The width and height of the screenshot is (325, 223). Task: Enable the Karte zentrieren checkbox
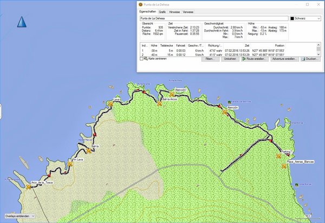click(x=142, y=59)
